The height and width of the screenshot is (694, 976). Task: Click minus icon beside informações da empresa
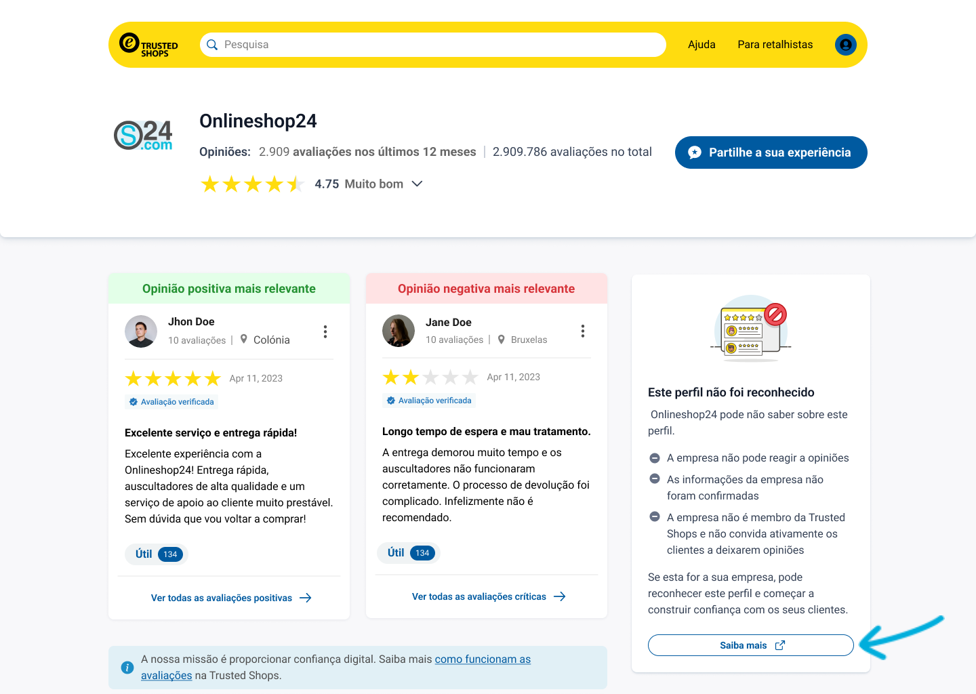click(x=655, y=478)
